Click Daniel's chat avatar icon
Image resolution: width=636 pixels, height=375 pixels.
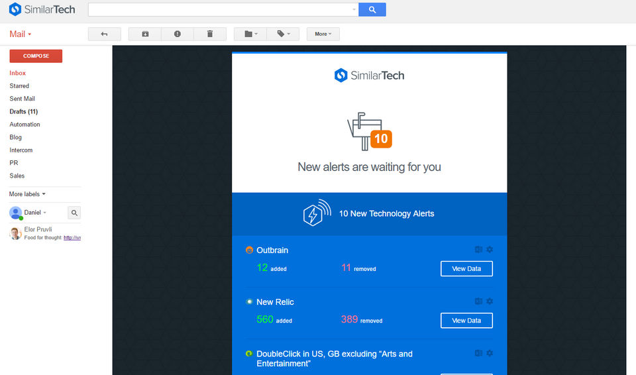15,213
